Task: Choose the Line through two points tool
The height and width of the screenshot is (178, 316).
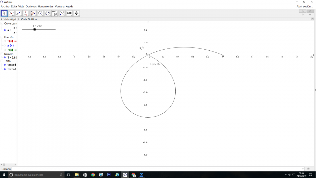Action: pyautogui.click(x=19, y=13)
